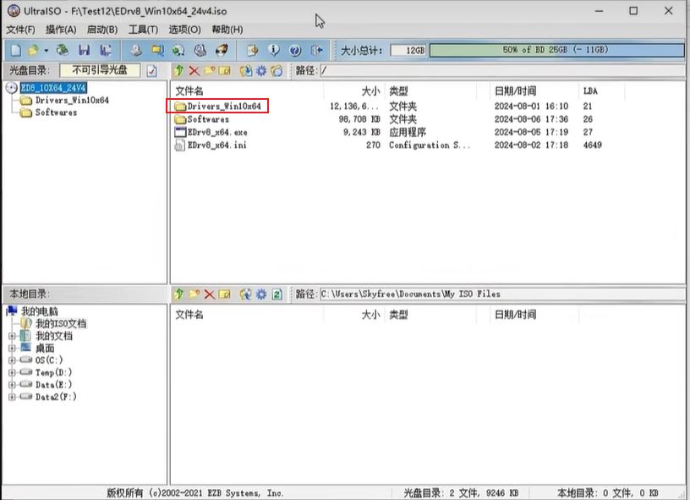Expand the 桌面 tree node

coord(13,348)
